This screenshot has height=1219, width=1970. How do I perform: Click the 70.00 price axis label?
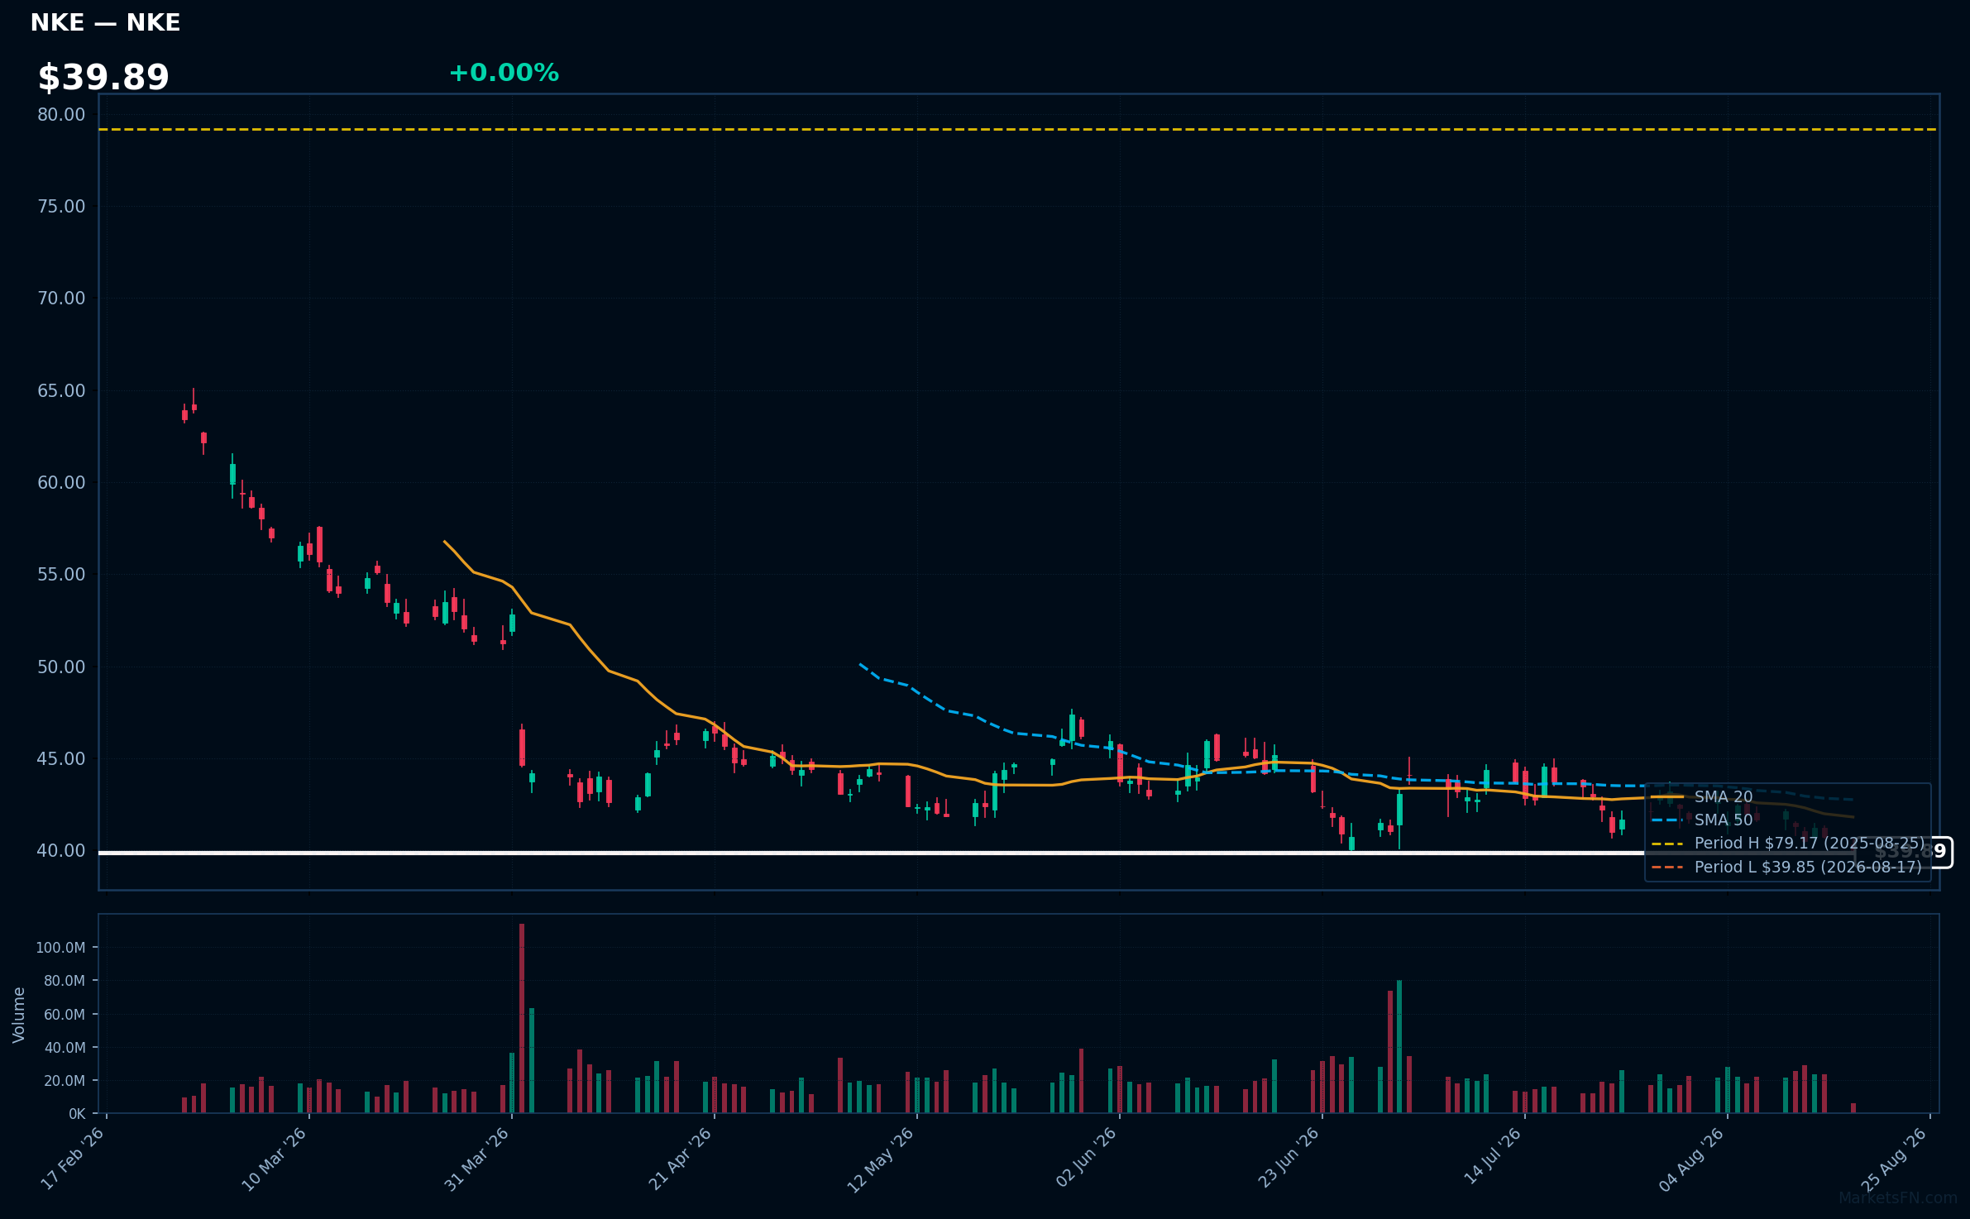point(61,298)
